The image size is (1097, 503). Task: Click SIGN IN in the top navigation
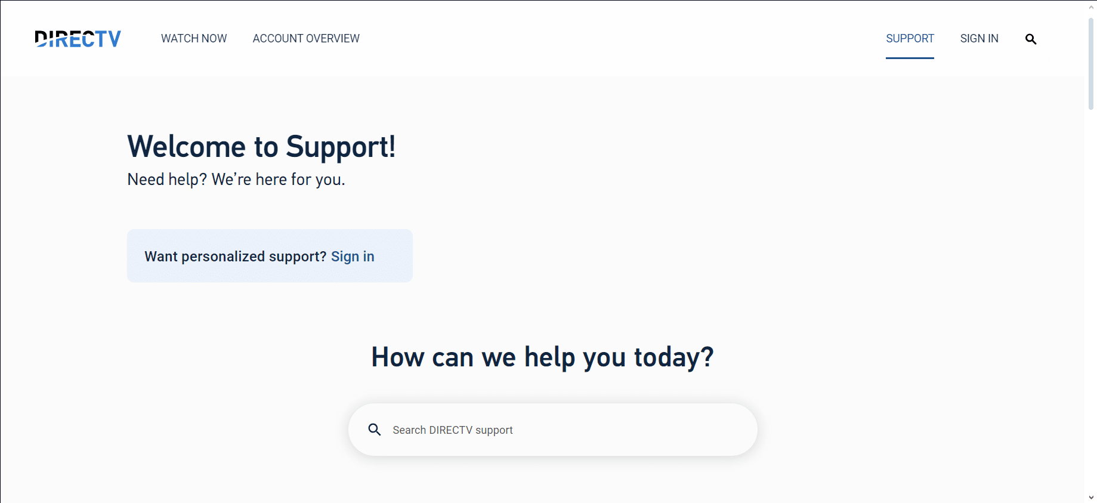(x=979, y=39)
